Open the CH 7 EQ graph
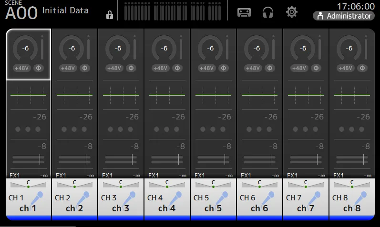Screen dimensions: 380x227 (x=306, y=95)
